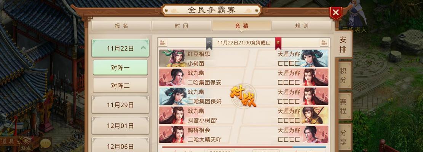The image size is (423, 152).
Task: Select the 对阵二 matchup option
Action: point(120,85)
